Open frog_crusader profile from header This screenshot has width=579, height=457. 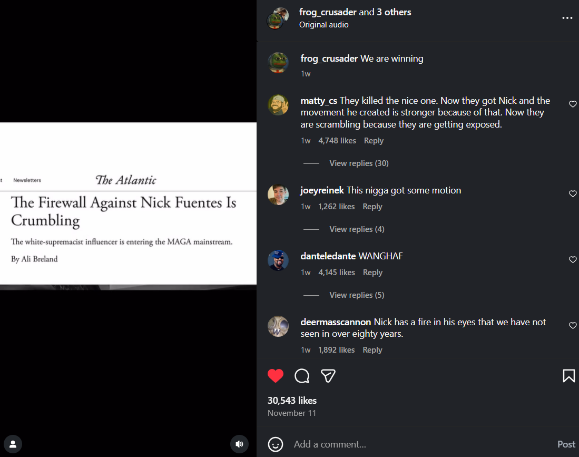[x=328, y=12]
